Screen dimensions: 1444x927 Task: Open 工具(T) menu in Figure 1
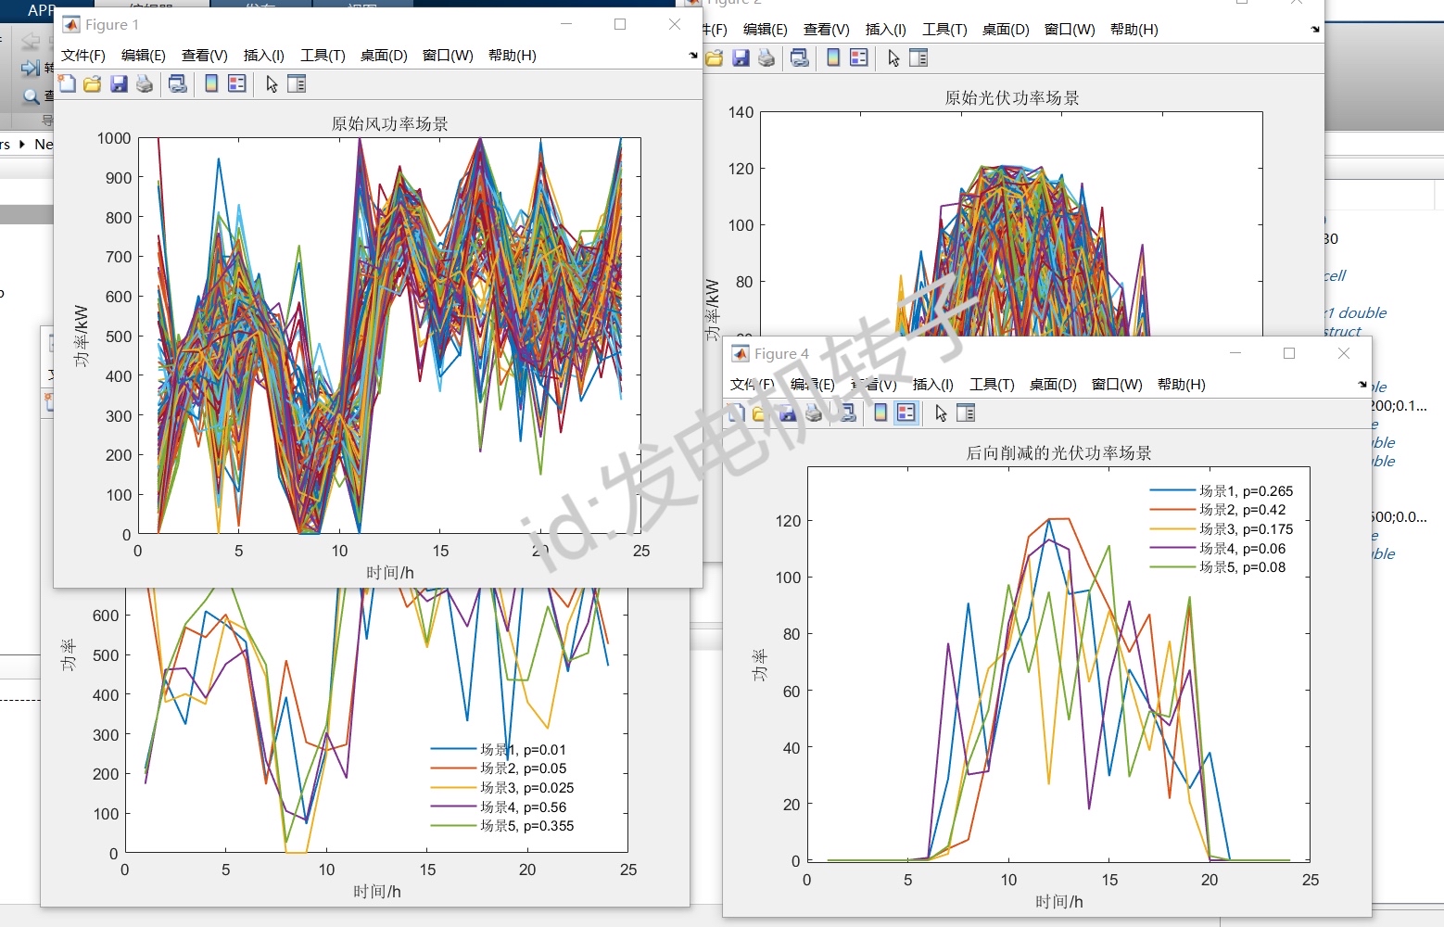[323, 56]
